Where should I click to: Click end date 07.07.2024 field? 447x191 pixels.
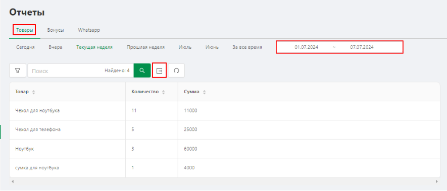coord(362,47)
